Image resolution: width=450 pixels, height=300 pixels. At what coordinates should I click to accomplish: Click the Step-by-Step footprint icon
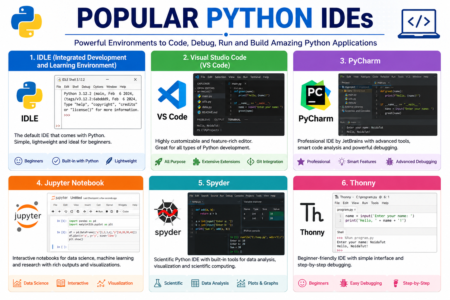[x=396, y=283]
